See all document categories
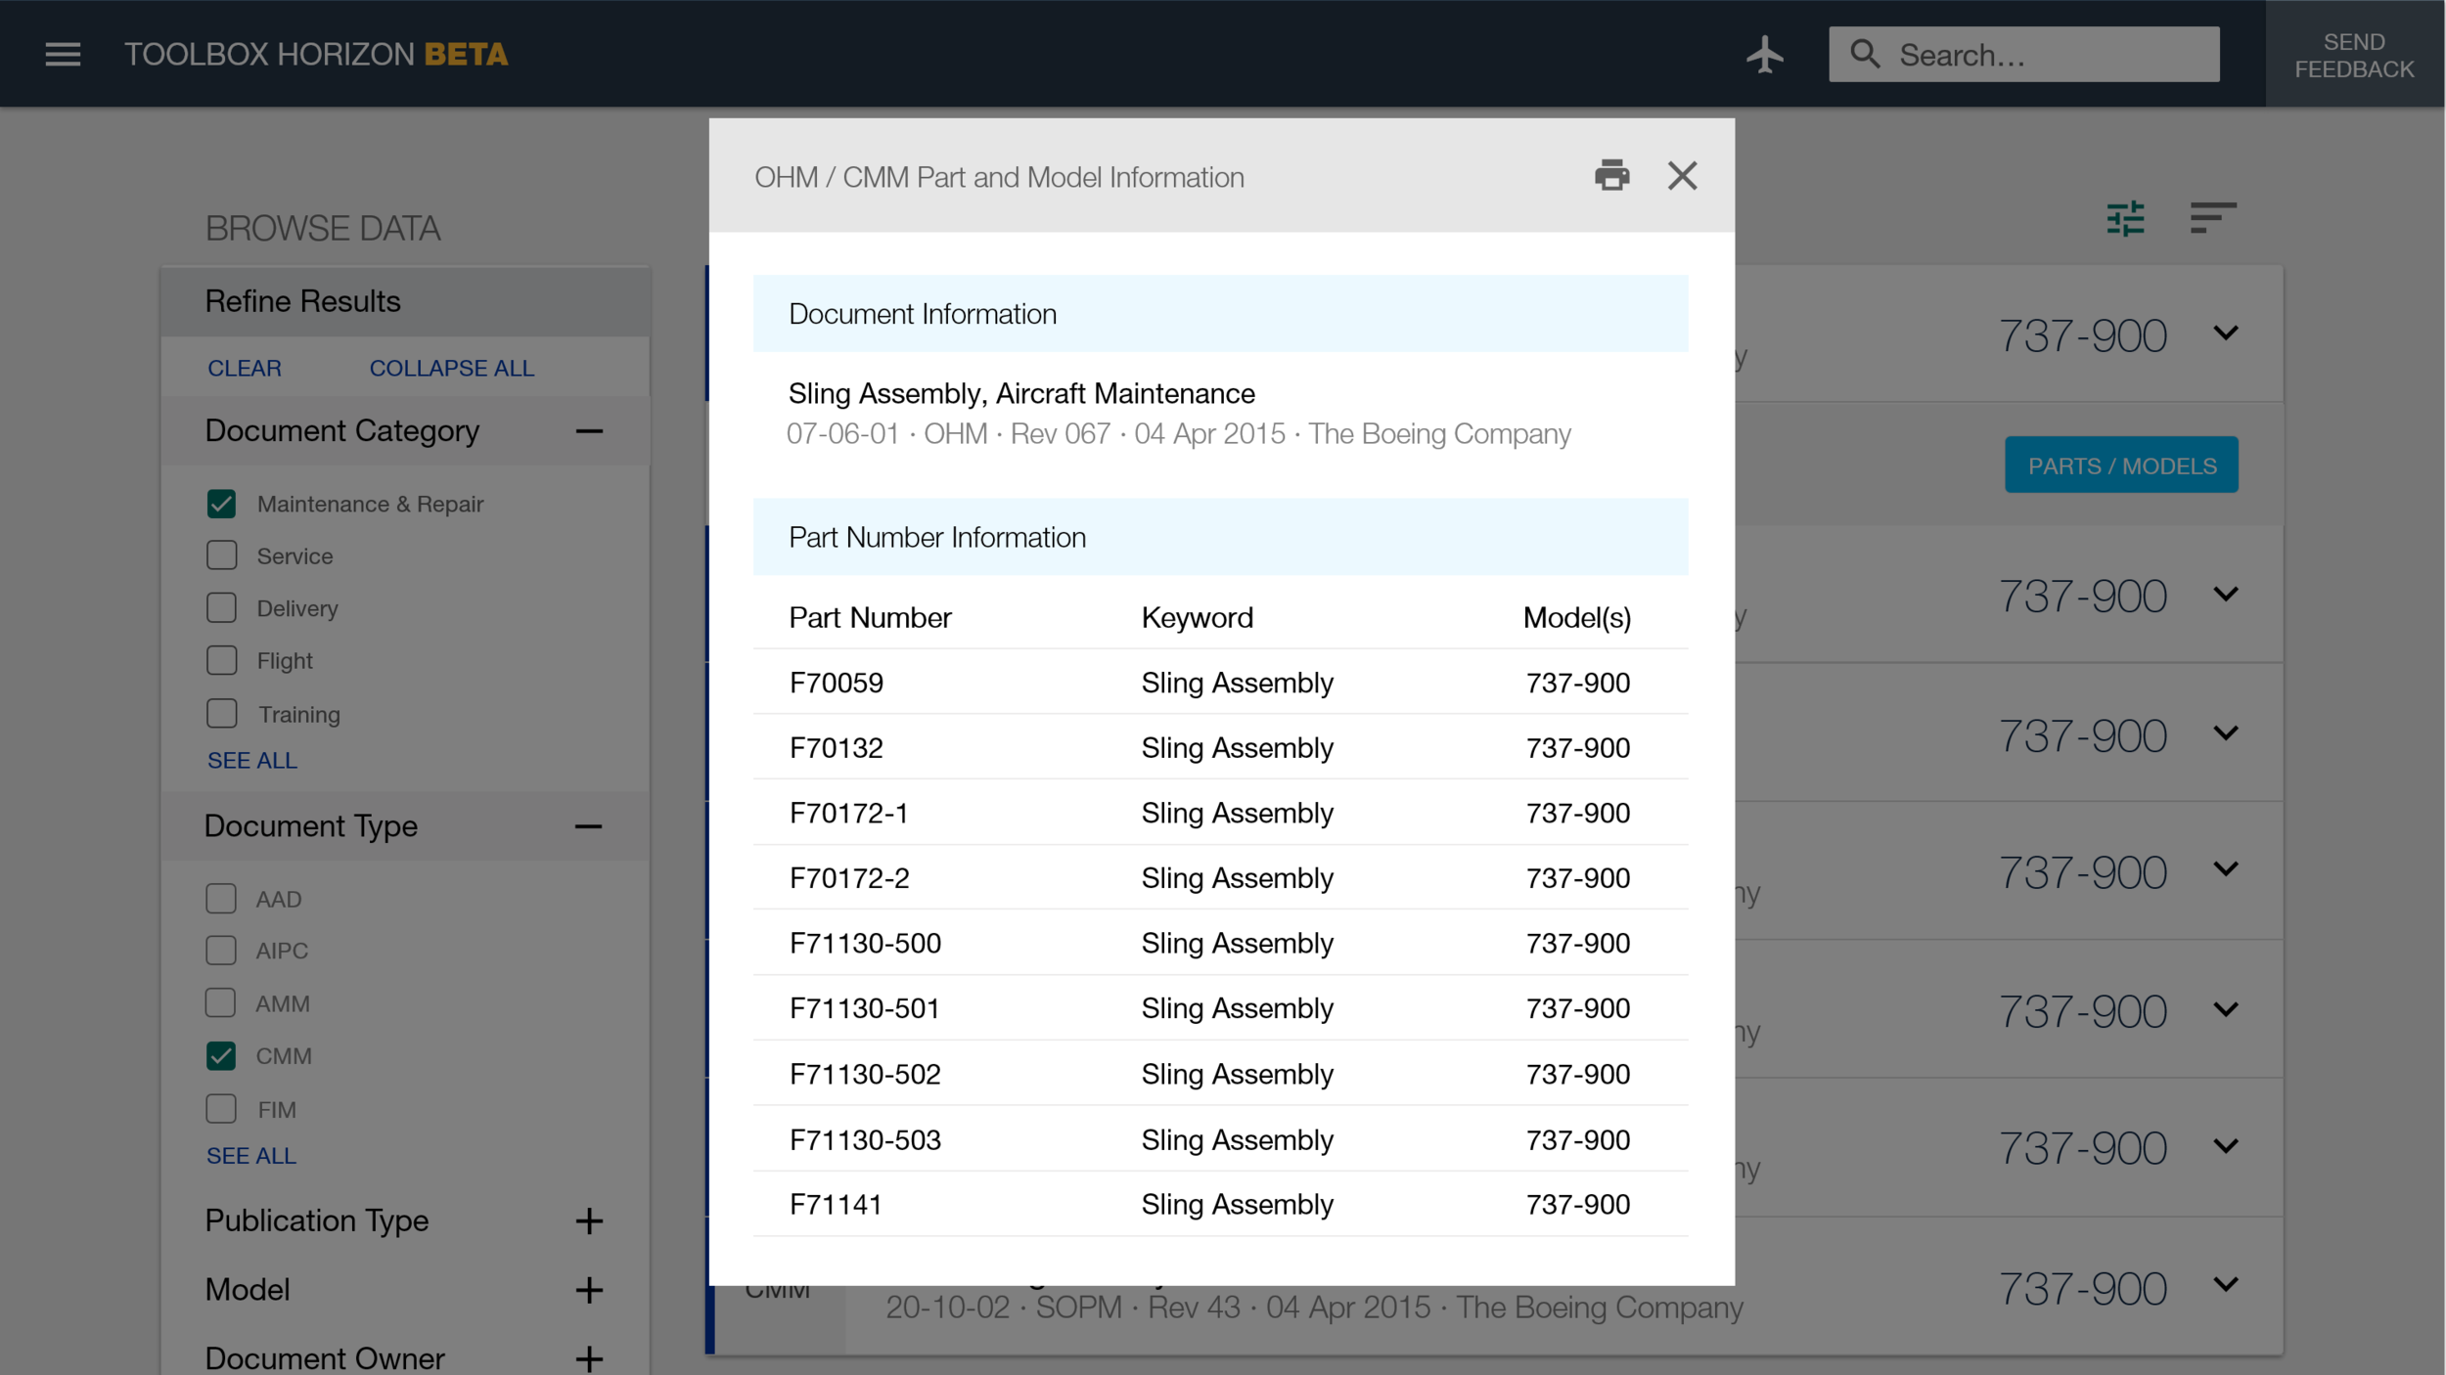 point(252,760)
